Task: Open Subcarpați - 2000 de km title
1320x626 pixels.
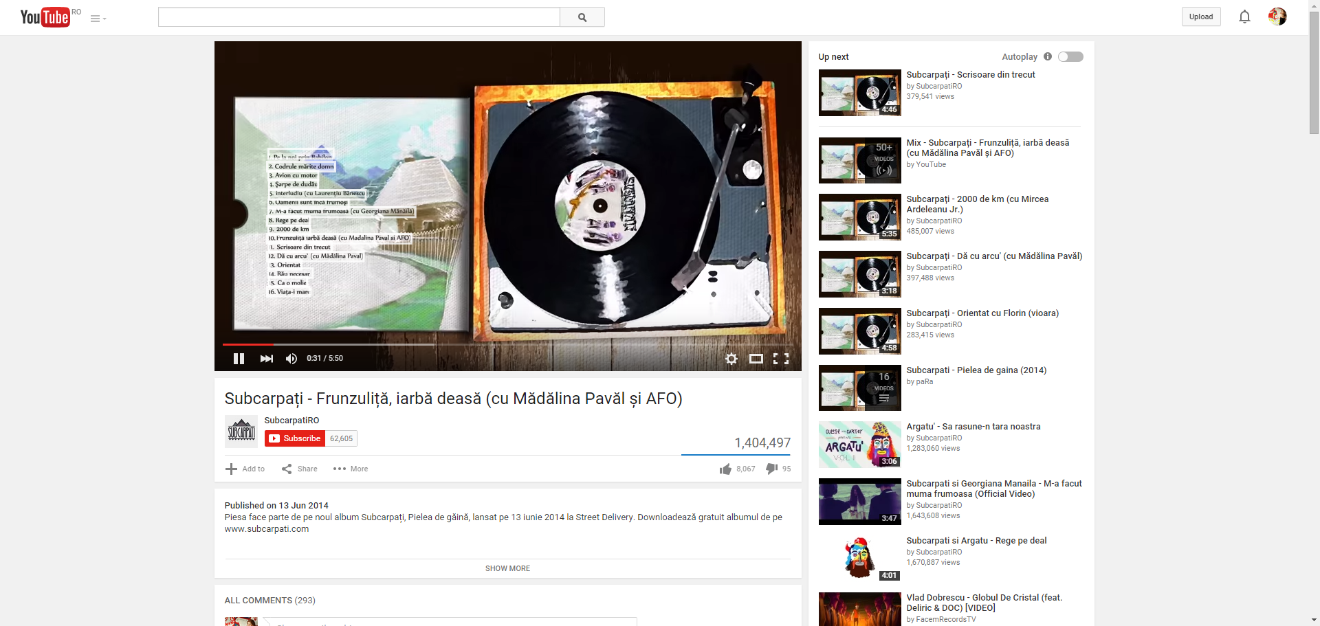Action: pos(978,204)
